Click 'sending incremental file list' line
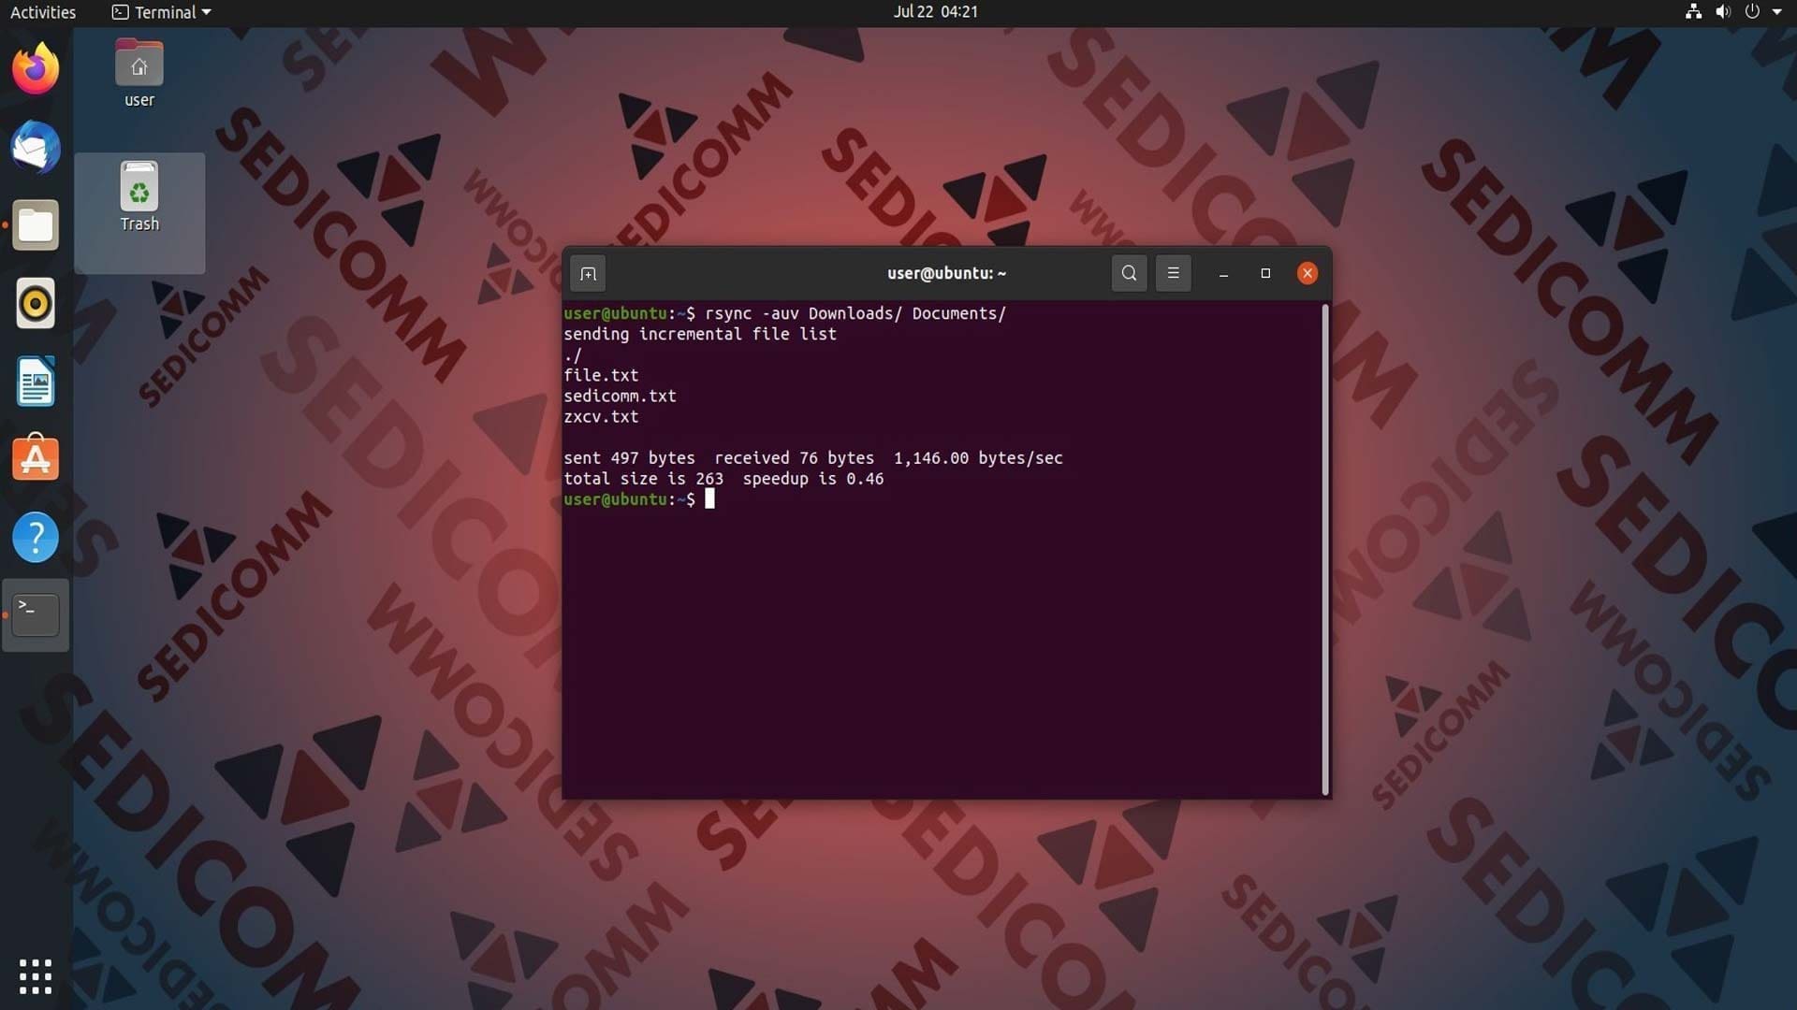The image size is (1797, 1010). (x=700, y=334)
